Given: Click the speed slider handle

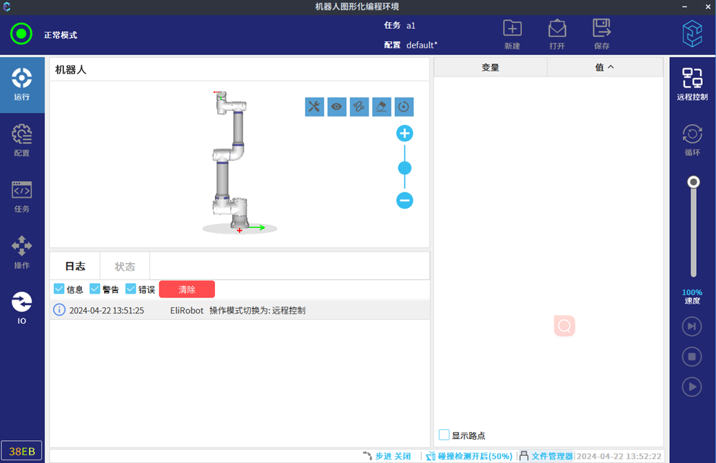Looking at the screenshot, I should click(694, 183).
